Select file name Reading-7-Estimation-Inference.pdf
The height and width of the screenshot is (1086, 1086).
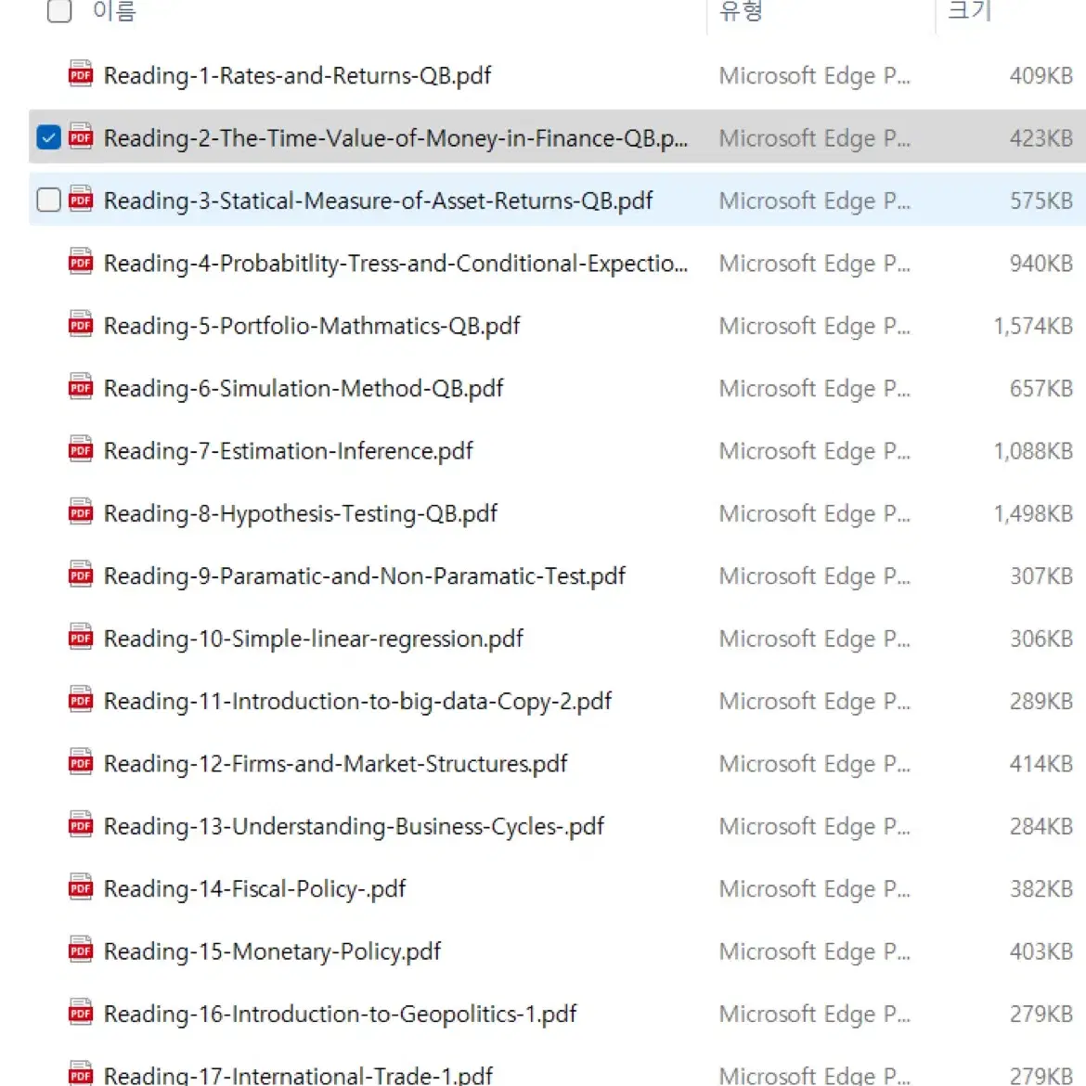point(288,451)
